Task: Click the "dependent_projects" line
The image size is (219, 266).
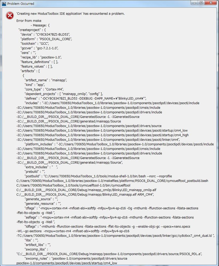Action: pyautogui.click(x=64, y=94)
